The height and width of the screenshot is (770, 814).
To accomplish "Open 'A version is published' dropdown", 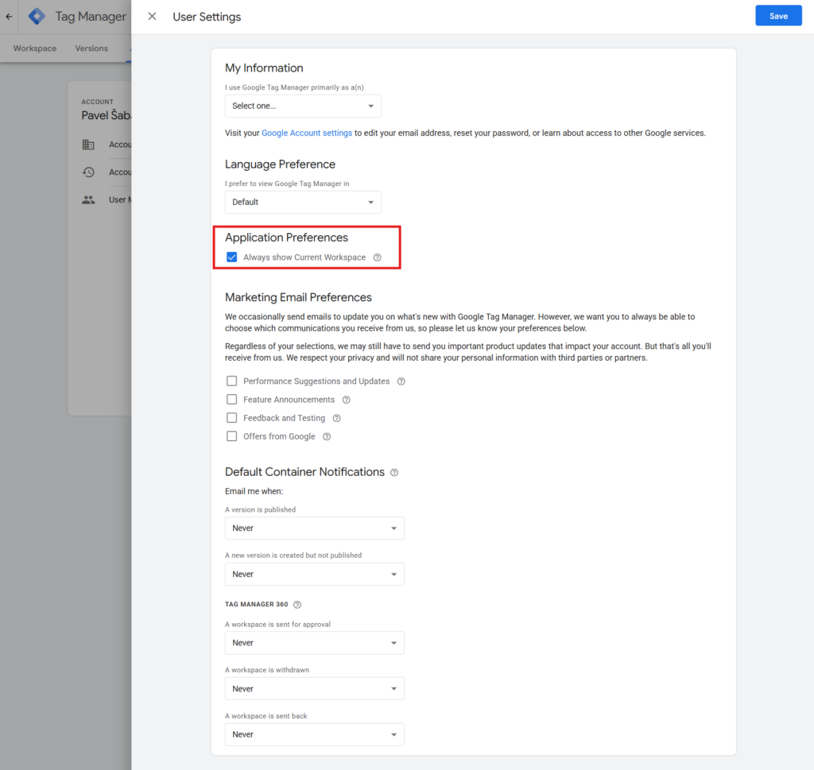I will point(315,528).
